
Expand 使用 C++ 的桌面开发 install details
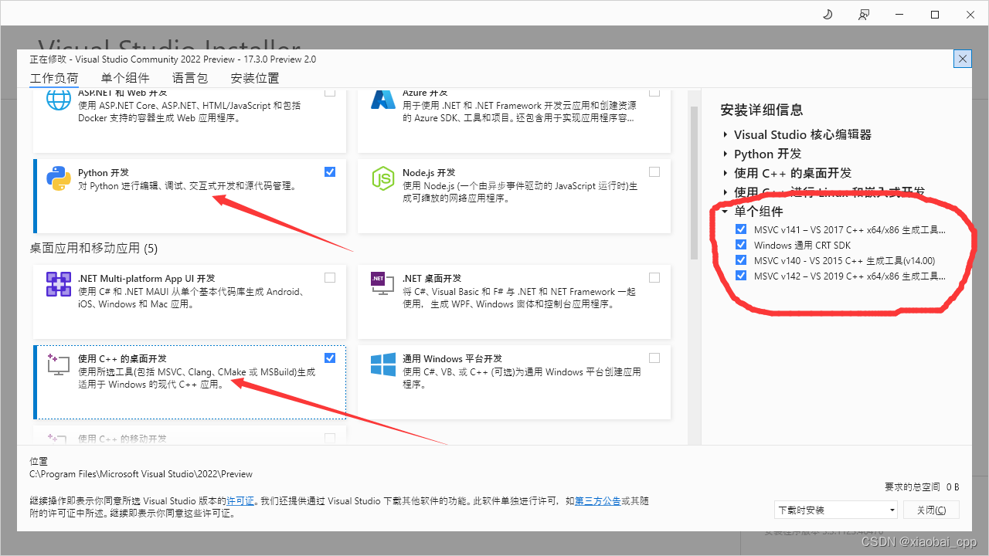726,173
